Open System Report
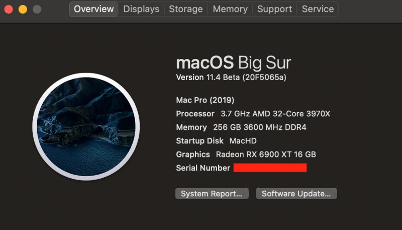Image resolution: width=402 pixels, height=230 pixels. click(x=212, y=193)
